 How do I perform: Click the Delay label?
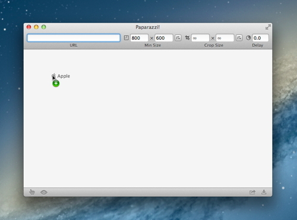(x=258, y=45)
